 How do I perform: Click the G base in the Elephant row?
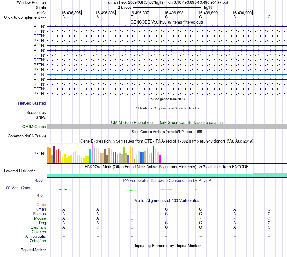(x=98, y=227)
